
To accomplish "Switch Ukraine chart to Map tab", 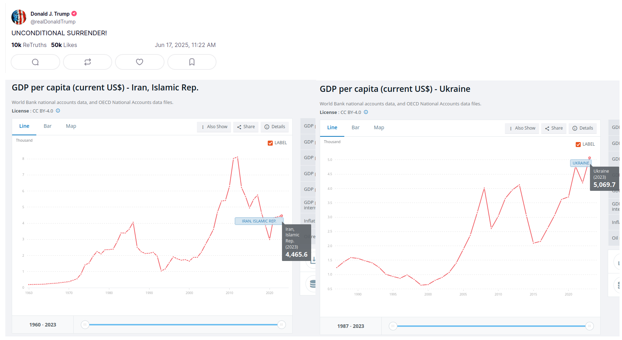I will (x=379, y=128).
